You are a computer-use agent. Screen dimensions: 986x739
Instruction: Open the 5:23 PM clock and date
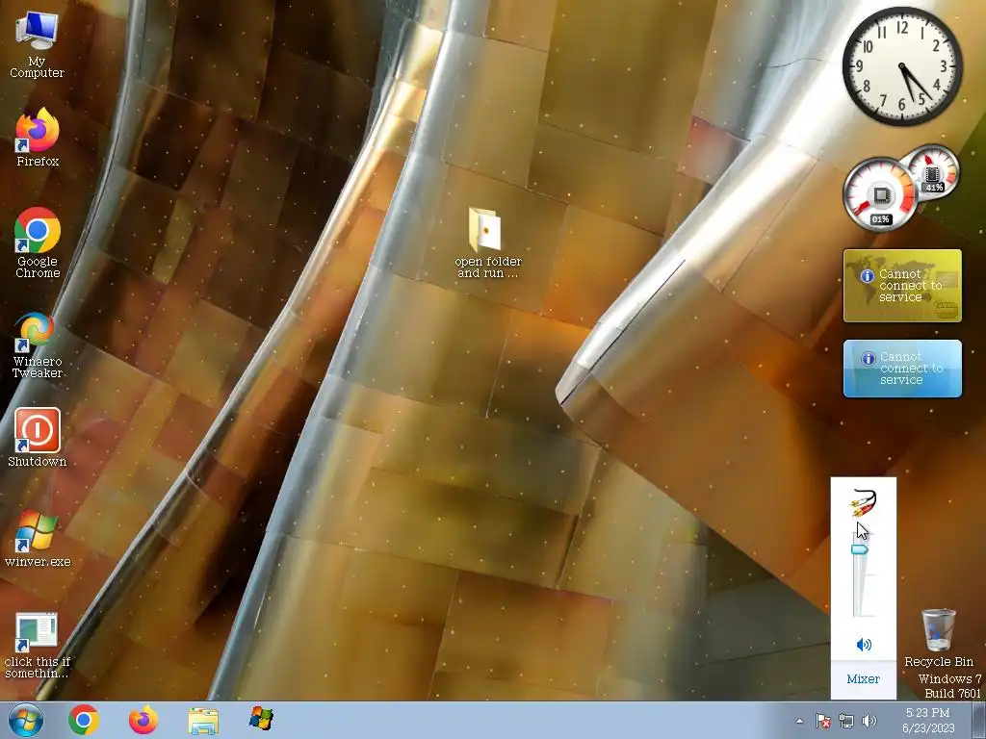(928, 720)
